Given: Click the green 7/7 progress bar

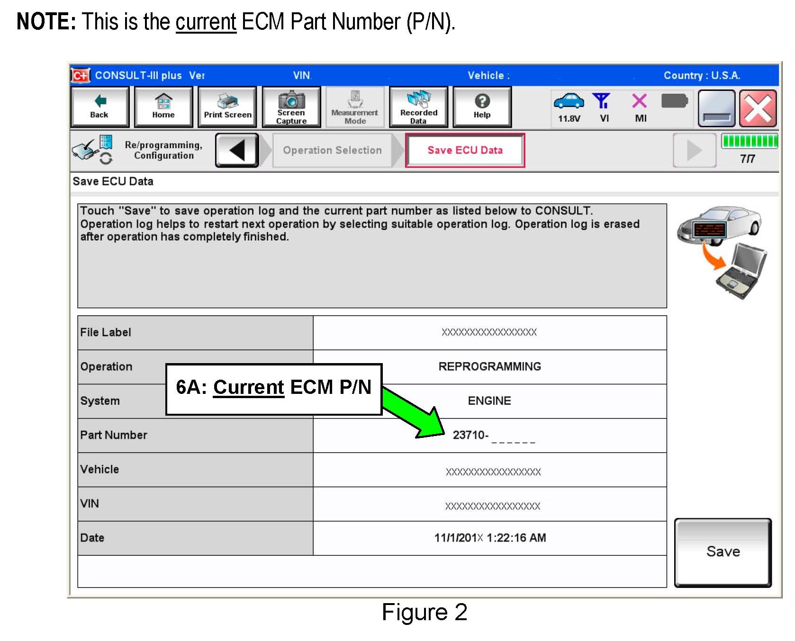Looking at the screenshot, I should coord(749,141).
